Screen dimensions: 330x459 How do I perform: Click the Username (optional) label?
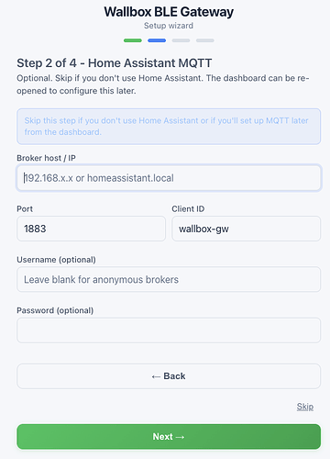(x=56, y=260)
